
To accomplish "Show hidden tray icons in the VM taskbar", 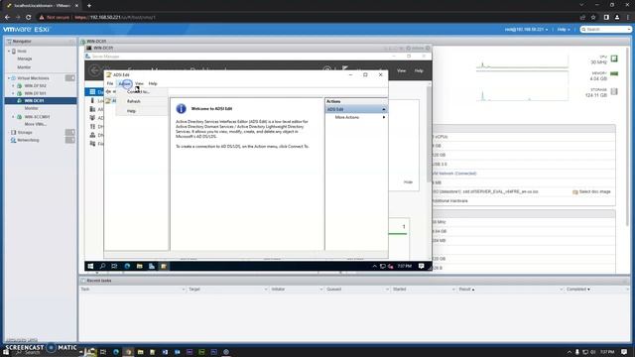I will [x=375, y=266].
